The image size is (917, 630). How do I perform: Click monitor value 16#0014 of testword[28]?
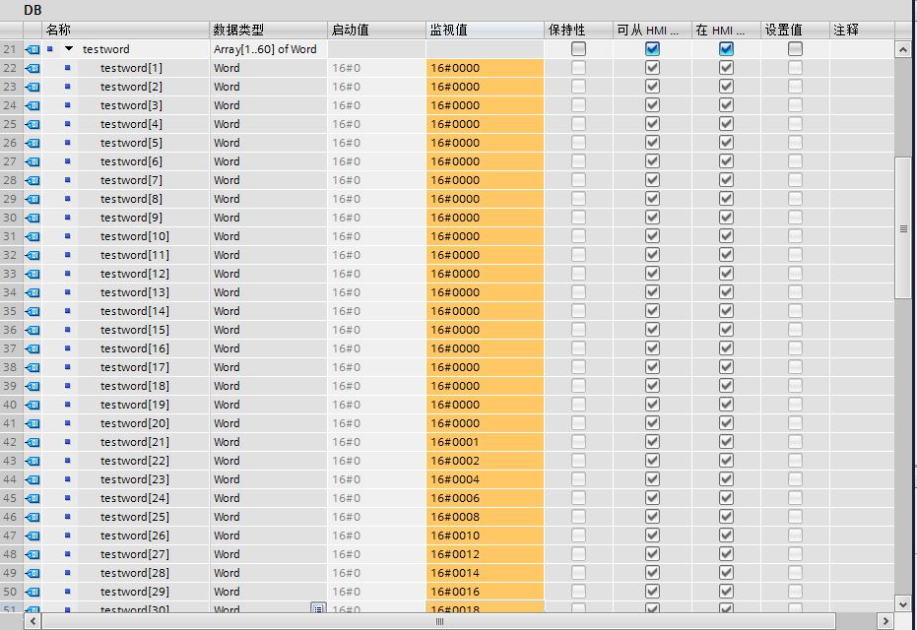485,573
